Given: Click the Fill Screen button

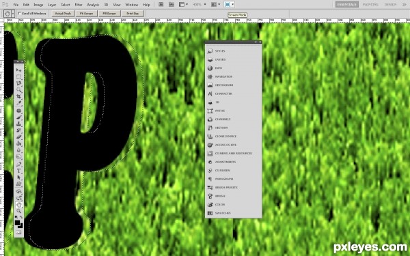Looking at the screenshot, I should pyautogui.click(x=109, y=14).
